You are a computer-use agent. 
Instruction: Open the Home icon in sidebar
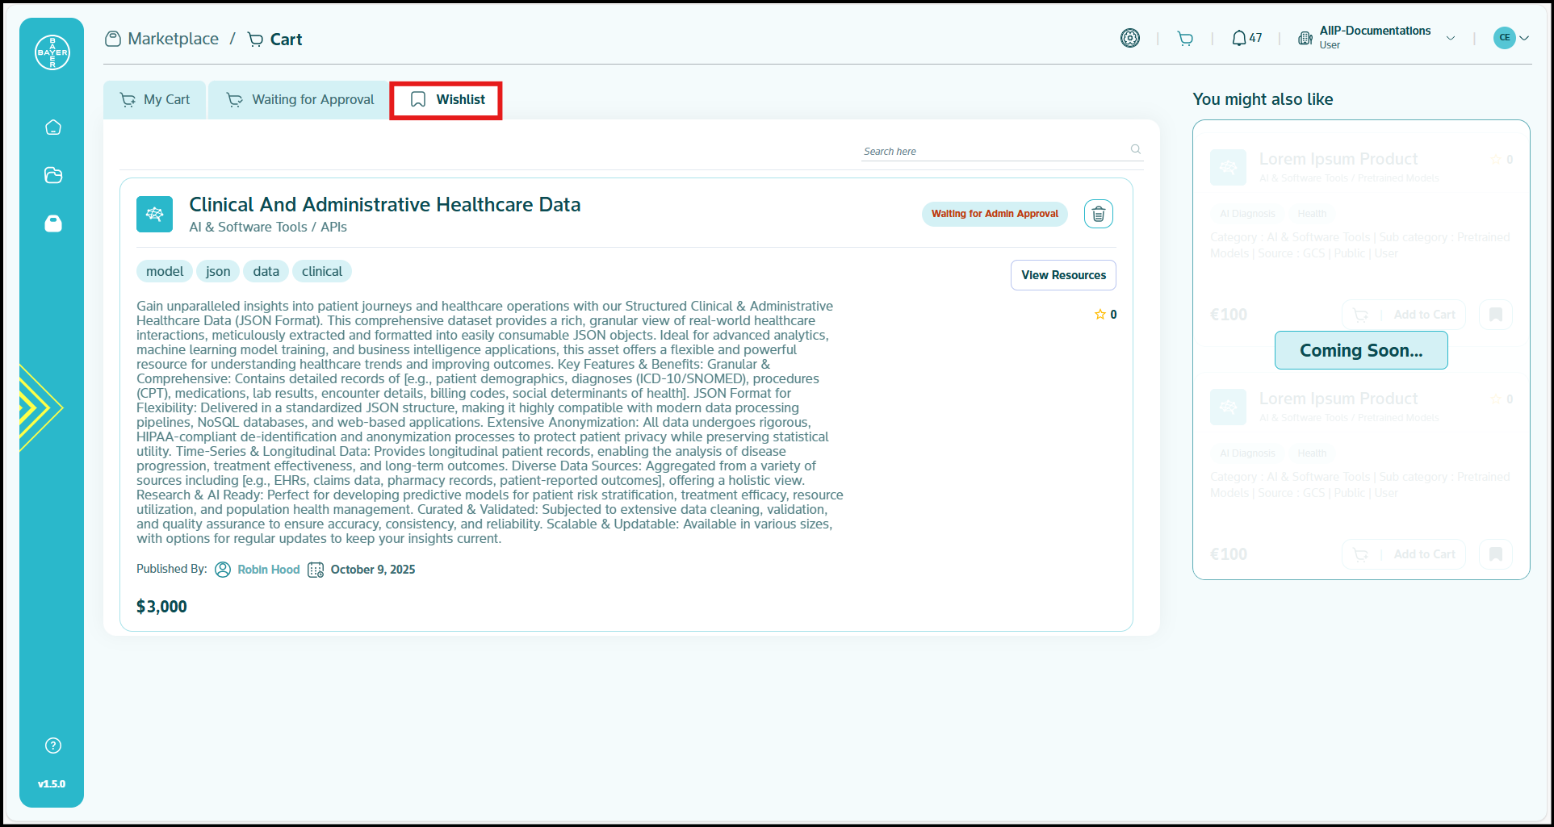[53, 127]
